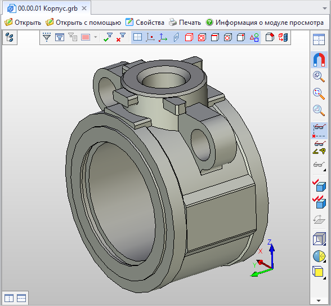This screenshot has width=331, height=306.
Task: Click the Открыть button
Action: tap(23, 22)
